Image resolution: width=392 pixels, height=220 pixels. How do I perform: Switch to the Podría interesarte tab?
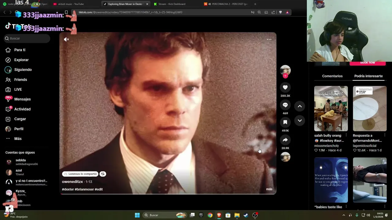tap(368, 76)
